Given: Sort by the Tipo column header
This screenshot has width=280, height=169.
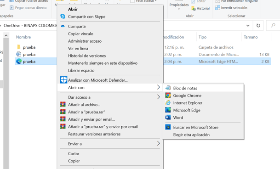Looking at the screenshot, I should (x=202, y=37).
